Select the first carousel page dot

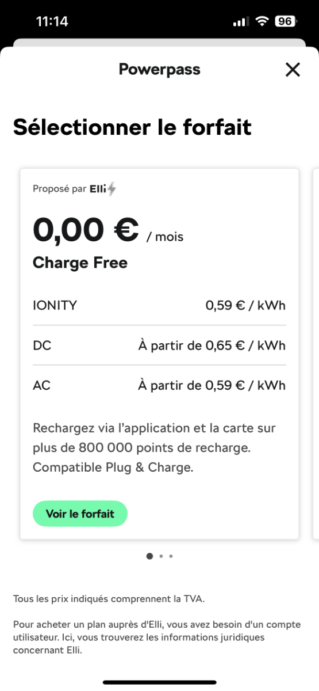(x=150, y=556)
